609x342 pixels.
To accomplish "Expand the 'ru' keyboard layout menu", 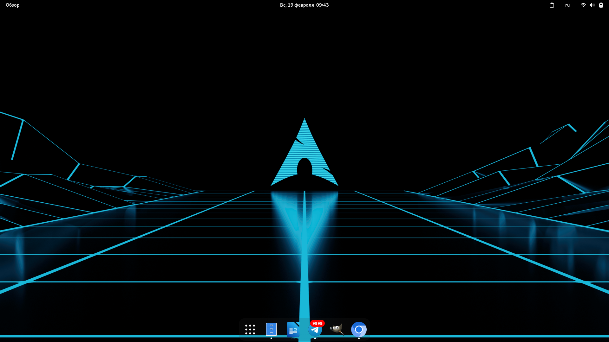I will (567, 5).
